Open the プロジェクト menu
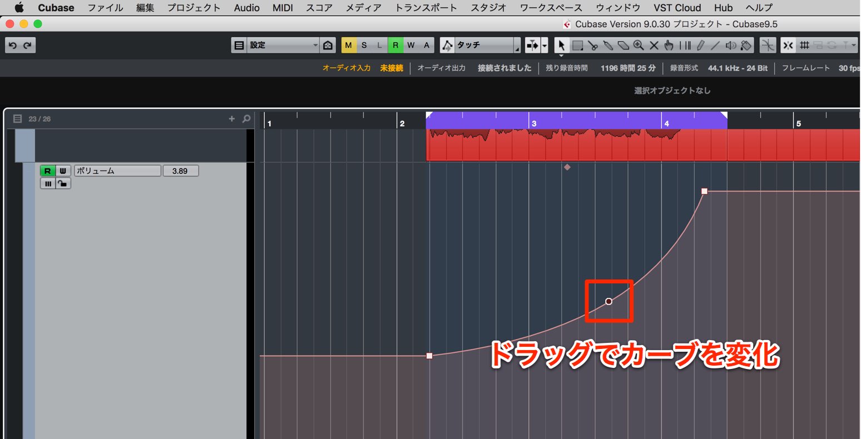861x439 pixels. (194, 8)
